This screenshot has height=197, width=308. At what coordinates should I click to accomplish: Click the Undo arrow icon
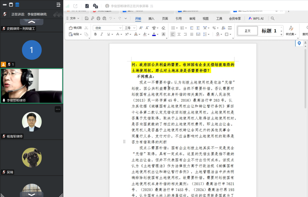111,18
